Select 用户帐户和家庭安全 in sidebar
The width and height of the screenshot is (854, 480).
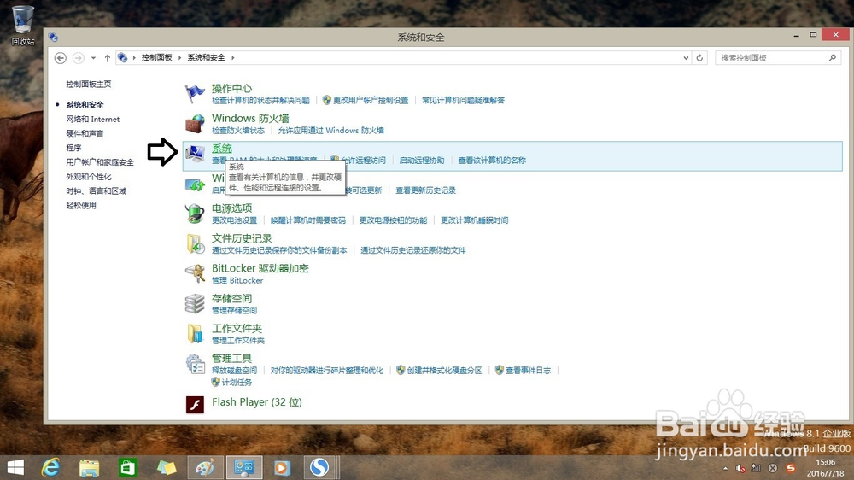coord(100,161)
